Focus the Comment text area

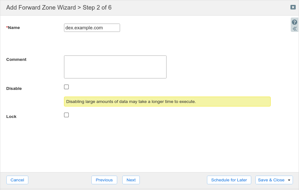[x=115, y=67]
